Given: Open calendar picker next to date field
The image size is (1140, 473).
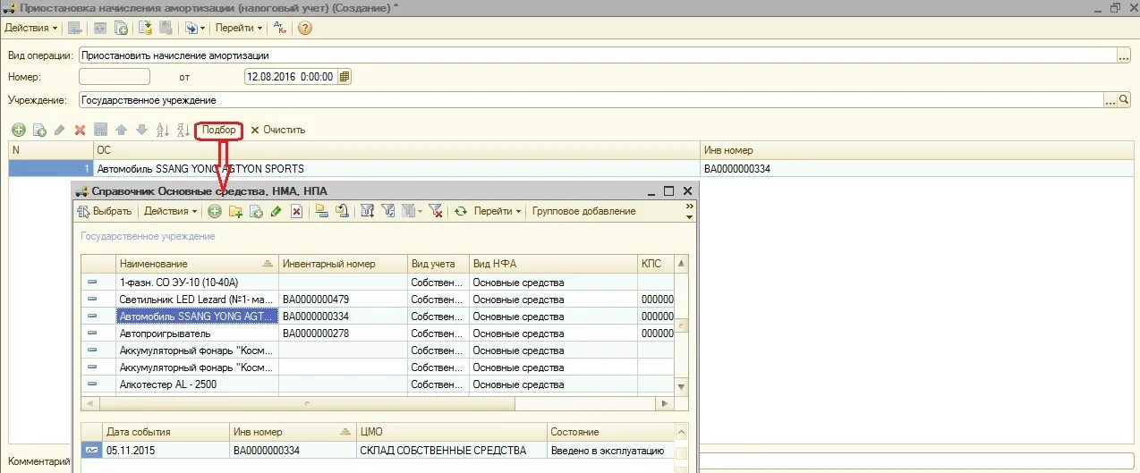Looking at the screenshot, I should coord(345,77).
